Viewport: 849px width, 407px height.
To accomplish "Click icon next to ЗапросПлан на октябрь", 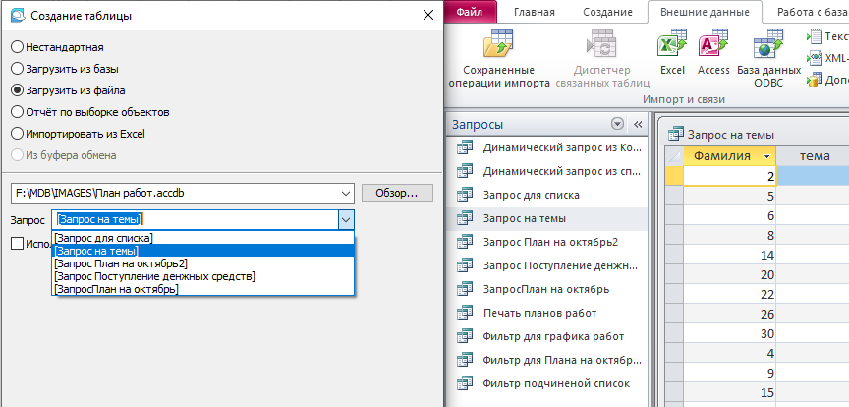I will coord(465,289).
